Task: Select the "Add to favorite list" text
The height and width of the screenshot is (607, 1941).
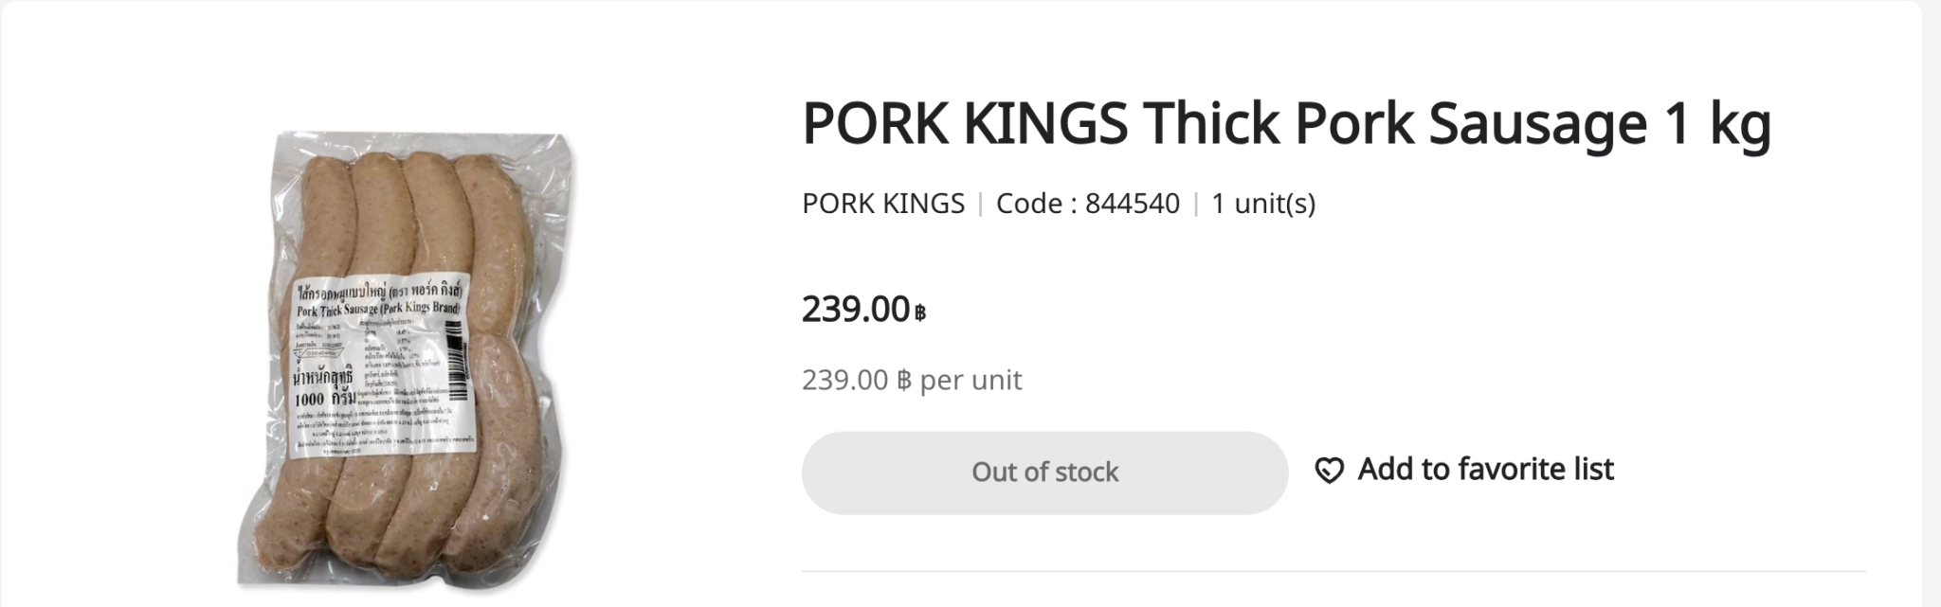Action: point(1485,470)
